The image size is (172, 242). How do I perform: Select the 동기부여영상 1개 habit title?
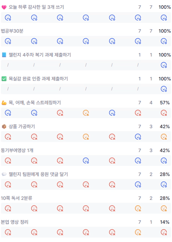coord(17,150)
